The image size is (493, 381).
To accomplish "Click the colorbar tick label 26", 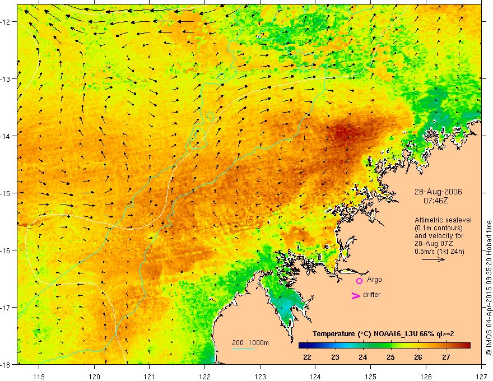I will click(418, 357).
